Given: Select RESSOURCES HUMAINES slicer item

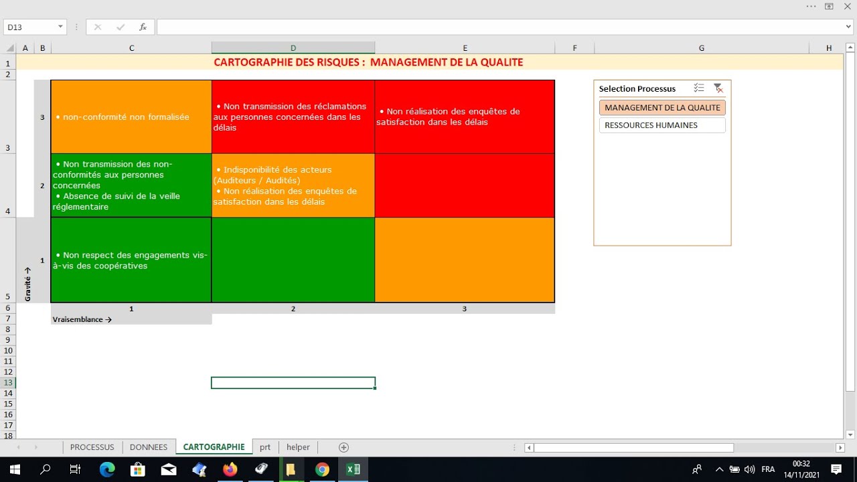Looking at the screenshot, I should (662, 125).
